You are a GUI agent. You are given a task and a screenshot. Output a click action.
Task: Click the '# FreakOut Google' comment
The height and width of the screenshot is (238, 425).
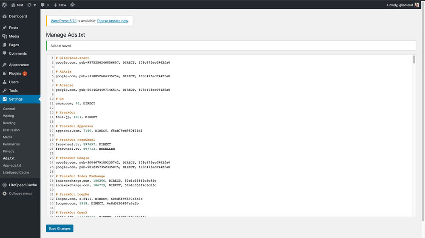72,158
